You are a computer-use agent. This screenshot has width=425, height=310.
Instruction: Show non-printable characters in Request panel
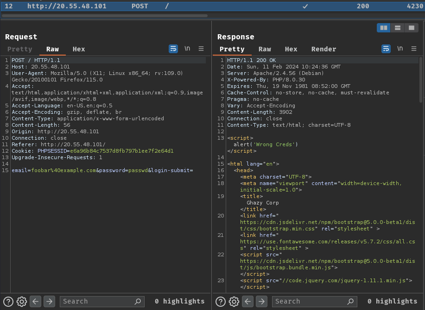click(187, 49)
